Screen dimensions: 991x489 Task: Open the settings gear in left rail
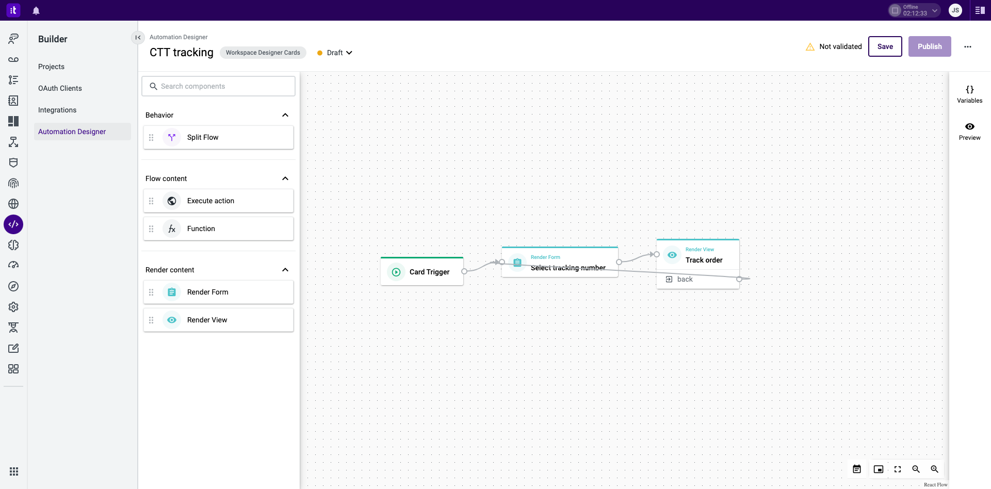[x=13, y=307]
